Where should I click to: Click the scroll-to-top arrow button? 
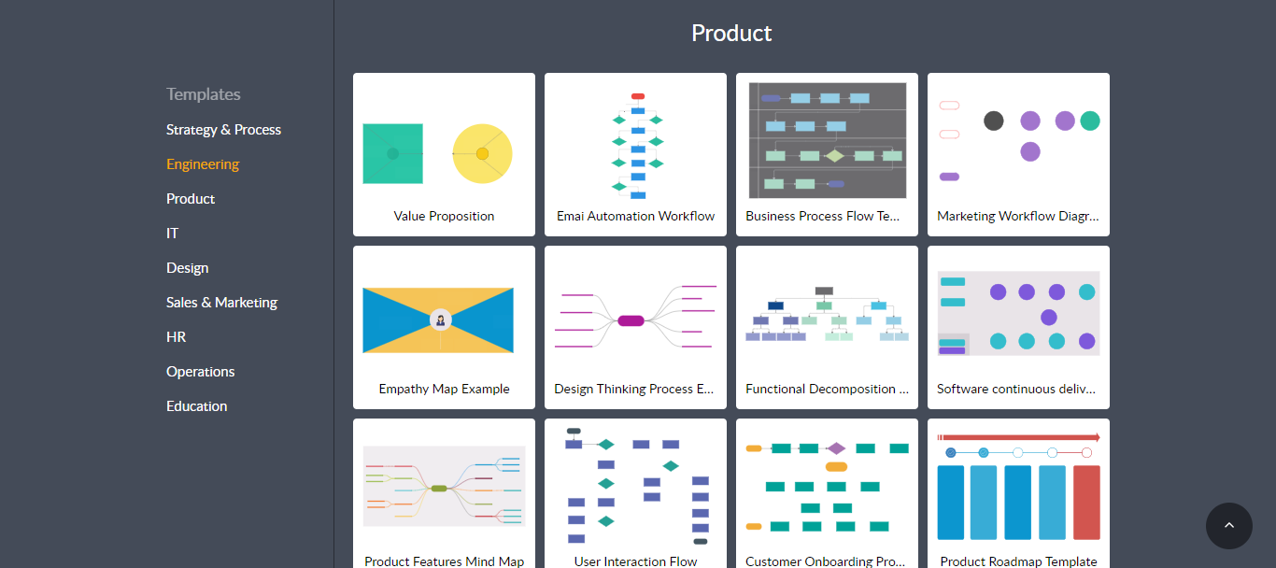click(x=1228, y=526)
